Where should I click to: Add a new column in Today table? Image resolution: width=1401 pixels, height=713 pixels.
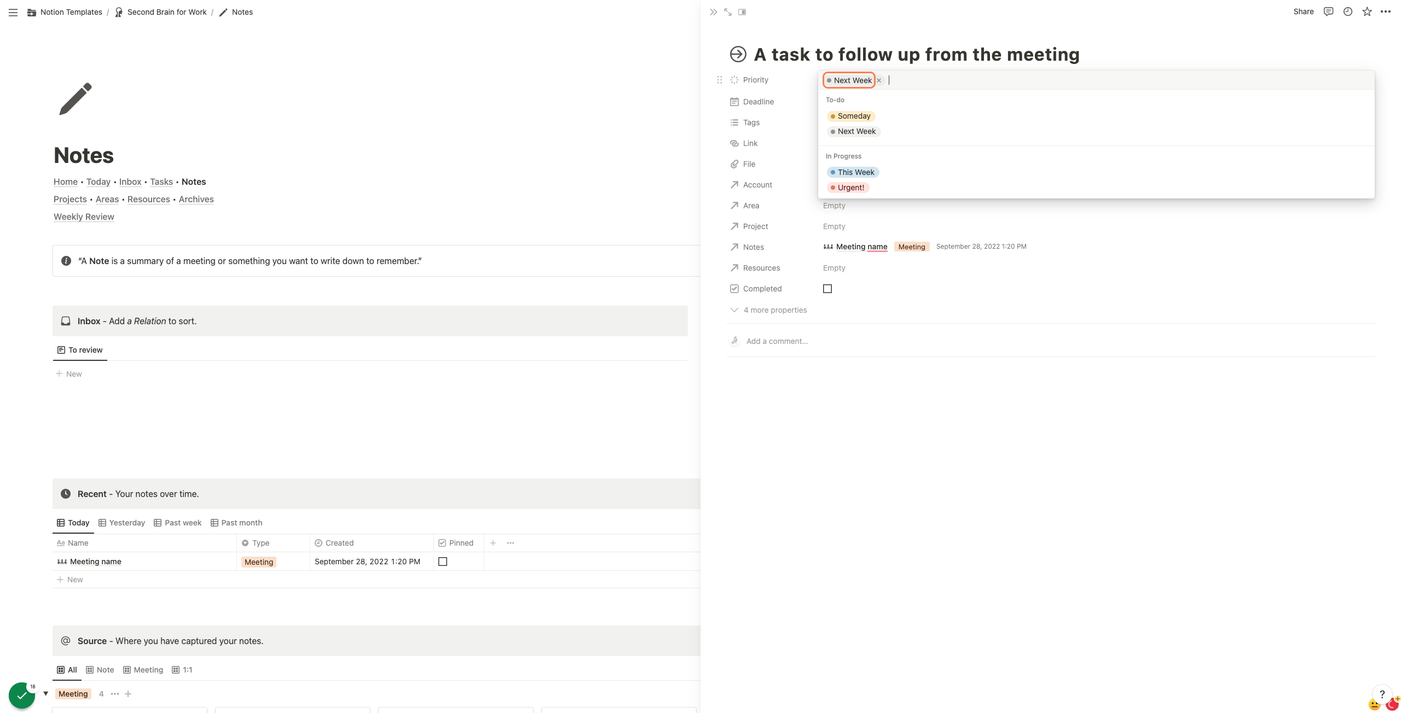493,543
